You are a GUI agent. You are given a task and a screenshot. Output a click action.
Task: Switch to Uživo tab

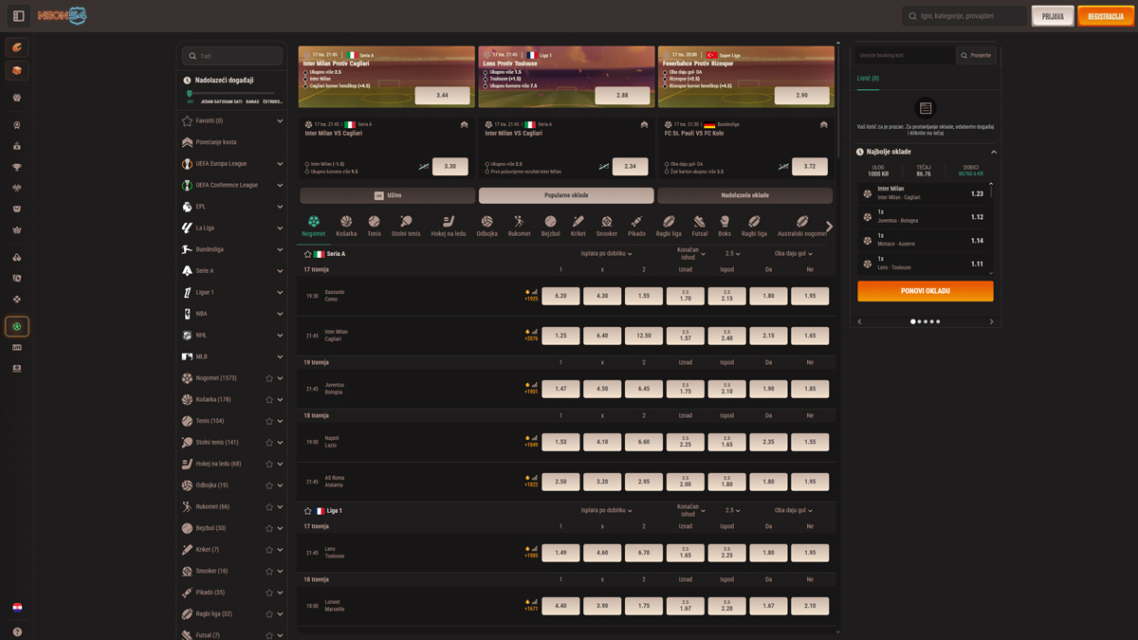point(388,195)
